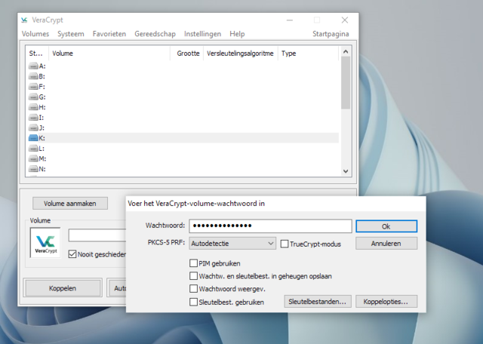Select the N: drive slot icon
This screenshot has height=344, width=483.
tap(33, 169)
